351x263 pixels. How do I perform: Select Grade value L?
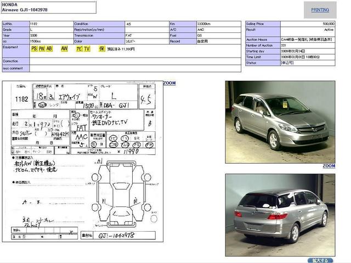click(x=31, y=30)
